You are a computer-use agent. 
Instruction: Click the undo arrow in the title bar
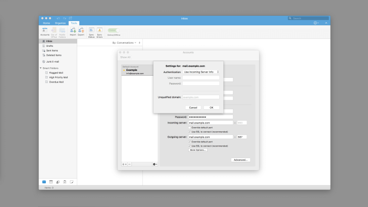58,18
